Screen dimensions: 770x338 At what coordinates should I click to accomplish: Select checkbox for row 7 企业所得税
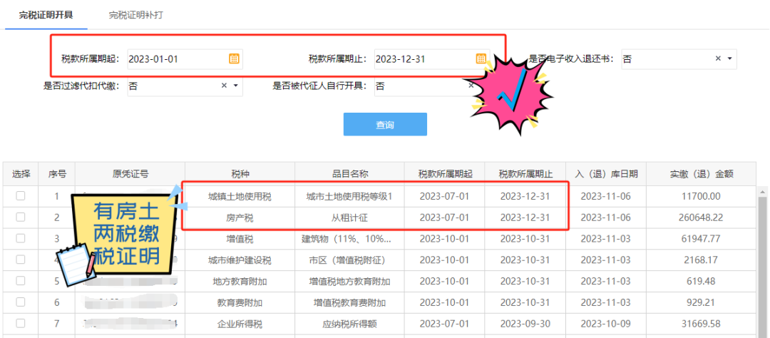(20, 323)
